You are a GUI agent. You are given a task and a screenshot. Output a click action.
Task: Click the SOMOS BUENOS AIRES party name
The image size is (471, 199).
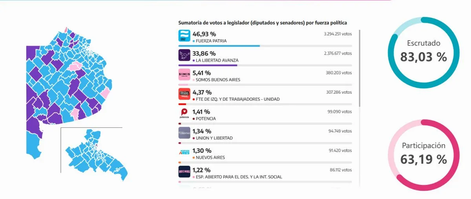[x=218, y=80]
